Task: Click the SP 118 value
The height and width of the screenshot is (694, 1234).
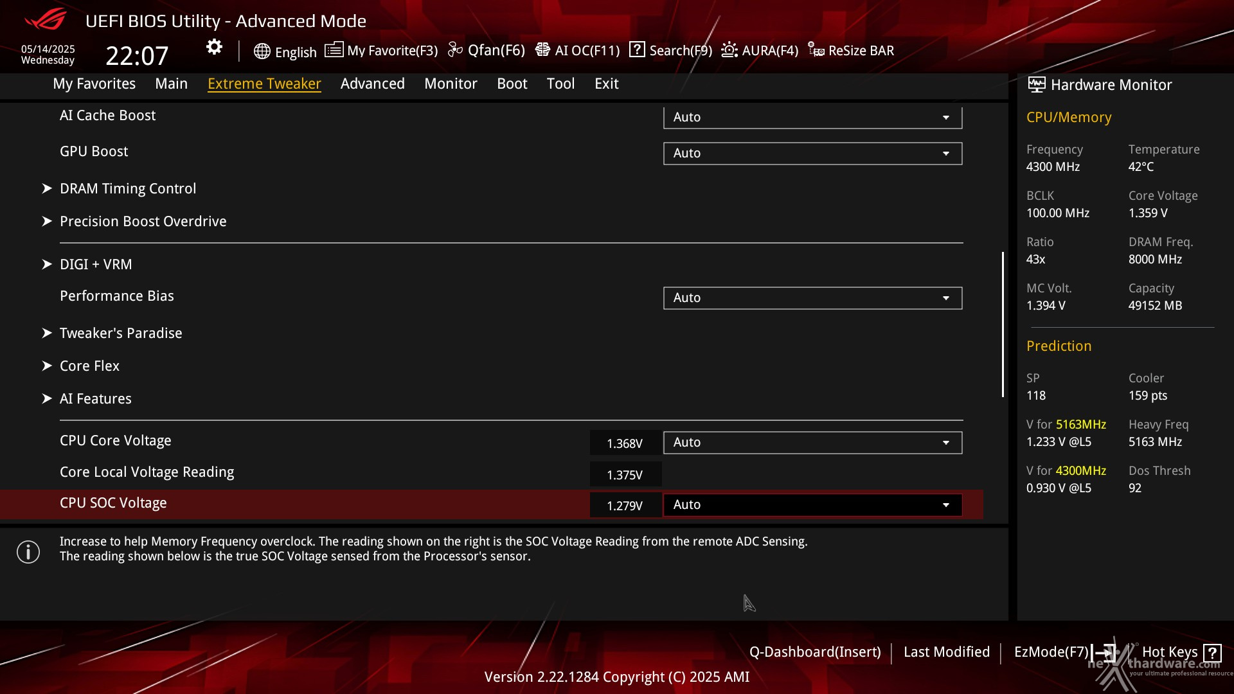Action: pyautogui.click(x=1036, y=396)
